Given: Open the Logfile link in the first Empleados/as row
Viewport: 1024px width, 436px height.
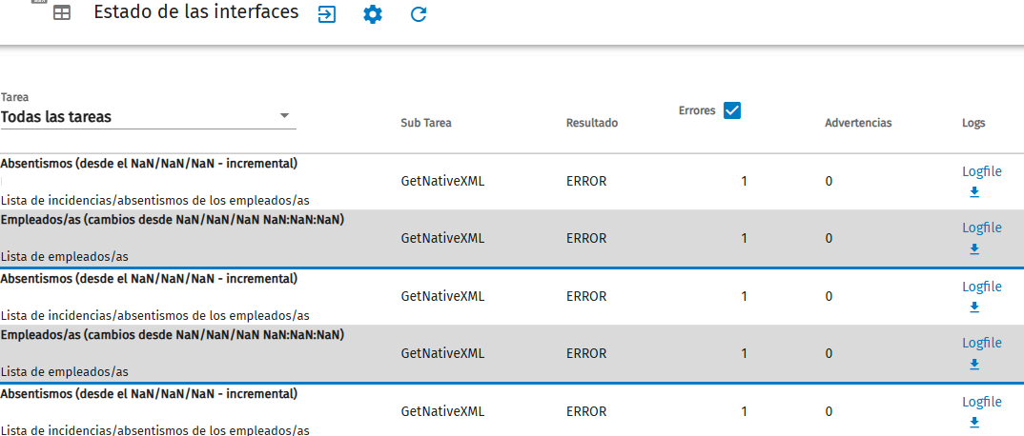Looking at the screenshot, I should tap(981, 228).
